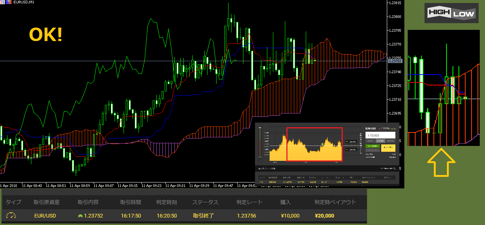
Task: Click the zoomed candlestick chart thumbnail
Action: coord(444,88)
